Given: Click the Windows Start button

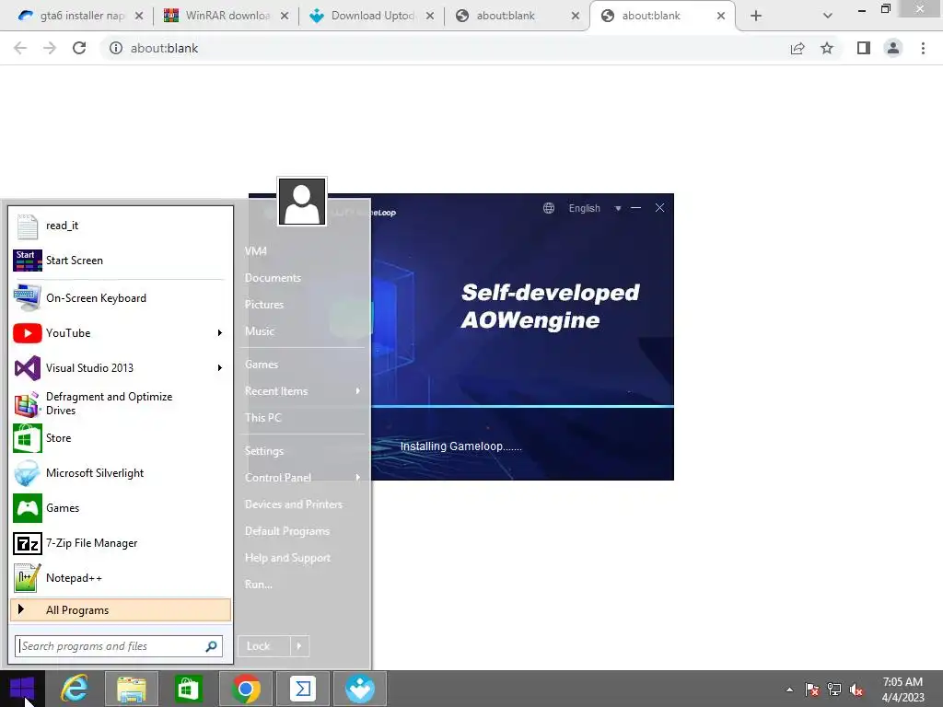Looking at the screenshot, I should click(x=22, y=689).
